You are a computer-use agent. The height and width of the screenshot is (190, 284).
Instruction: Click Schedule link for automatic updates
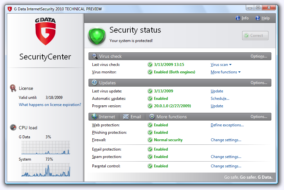tap(220, 99)
